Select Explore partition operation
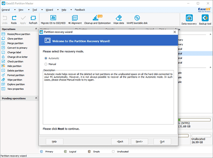 (x=13, y=84)
